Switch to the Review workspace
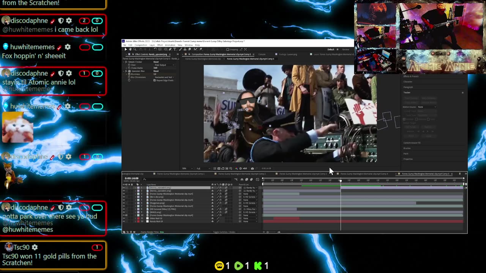This screenshot has width=486, height=273. (x=346, y=49)
